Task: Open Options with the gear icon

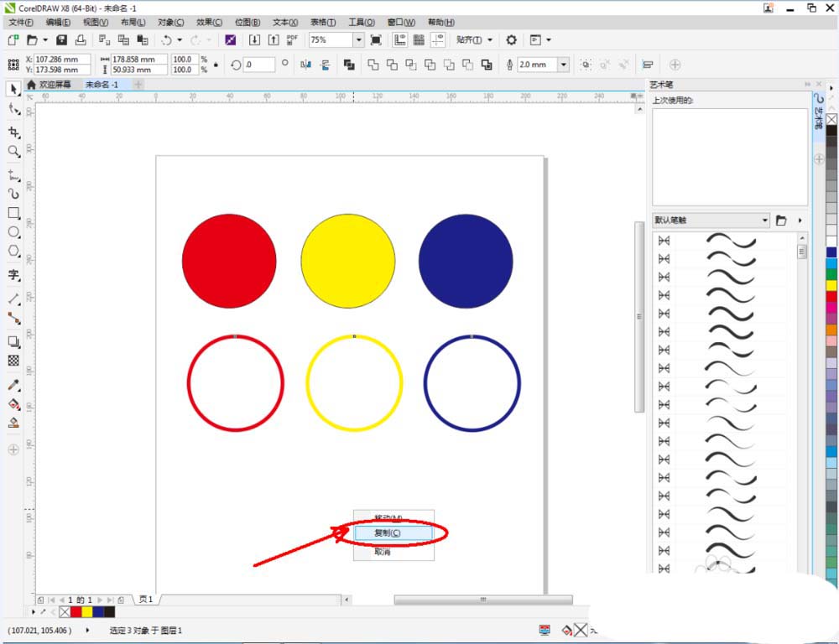Action: point(512,40)
